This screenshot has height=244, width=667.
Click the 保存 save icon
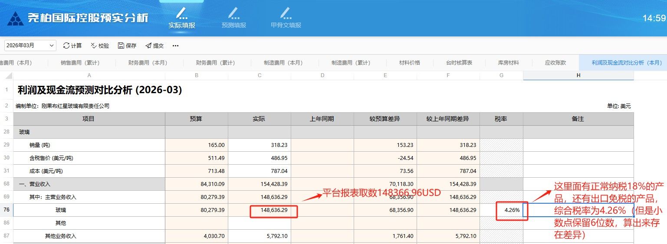[x=121, y=46]
